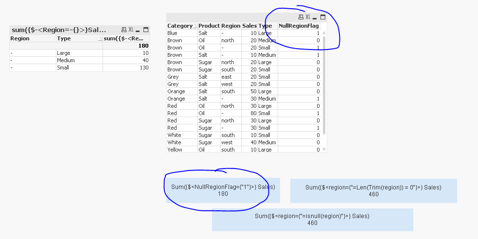The height and width of the screenshot is (239, 478).
Task: Click the Medium type in the White Sugar row
Action: point(267,142)
